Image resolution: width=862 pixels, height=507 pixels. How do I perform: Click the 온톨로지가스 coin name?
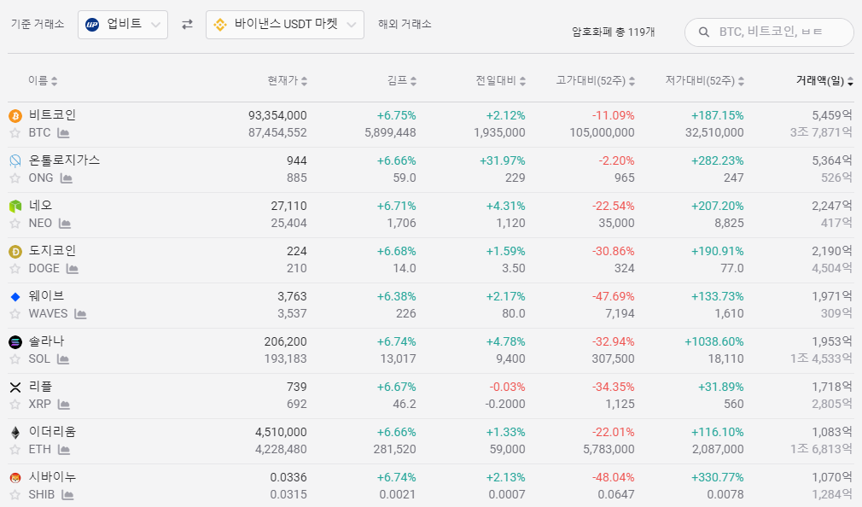(x=64, y=160)
